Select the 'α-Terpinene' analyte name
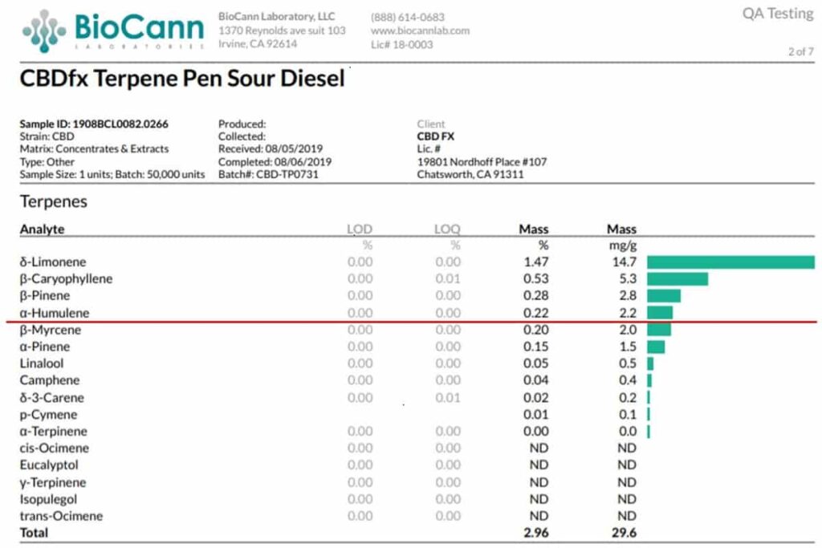This screenshot has height=548, width=822. pyautogui.click(x=54, y=431)
